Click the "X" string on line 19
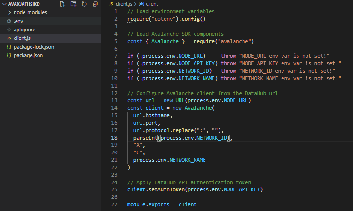 (138, 145)
